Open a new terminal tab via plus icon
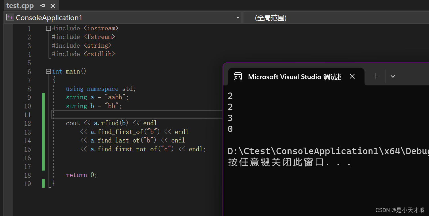Viewport: 429px width, 216px height. click(x=376, y=76)
